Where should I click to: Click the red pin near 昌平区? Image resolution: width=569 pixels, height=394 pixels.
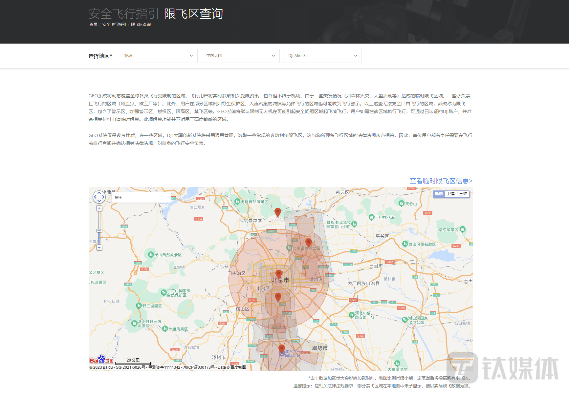[277, 212]
